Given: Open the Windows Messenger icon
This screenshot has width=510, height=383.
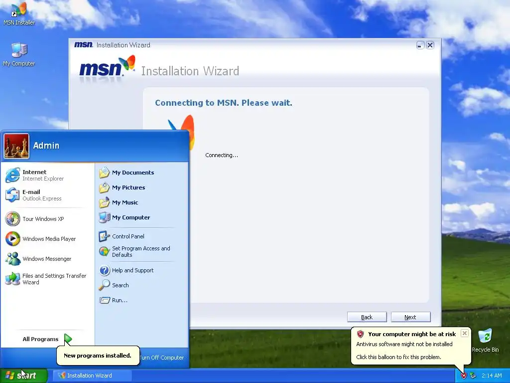Looking at the screenshot, I should point(12,259).
